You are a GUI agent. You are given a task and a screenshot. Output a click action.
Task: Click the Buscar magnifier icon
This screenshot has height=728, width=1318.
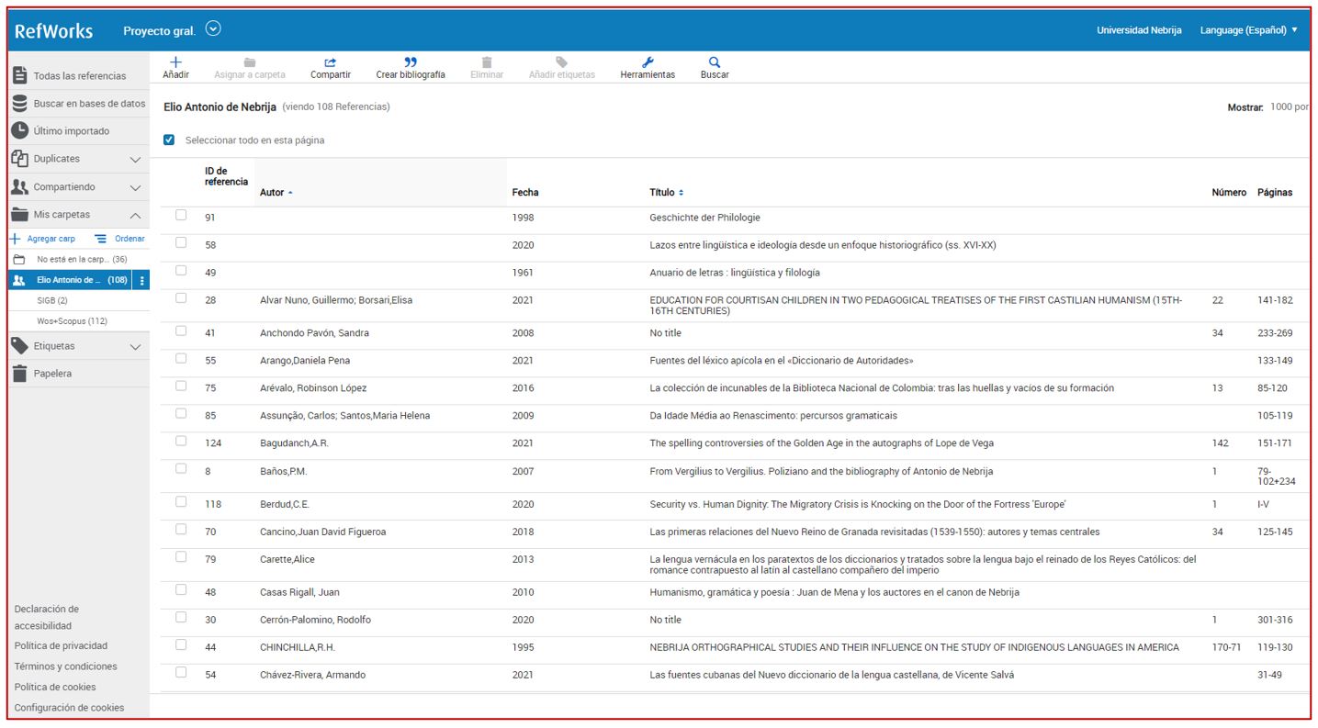pyautogui.click(x=715, y=62)
